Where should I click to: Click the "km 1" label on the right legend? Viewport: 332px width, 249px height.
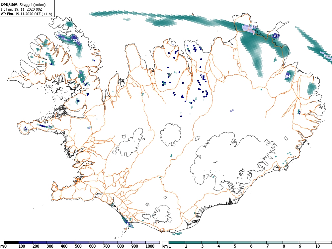point(167,246)
